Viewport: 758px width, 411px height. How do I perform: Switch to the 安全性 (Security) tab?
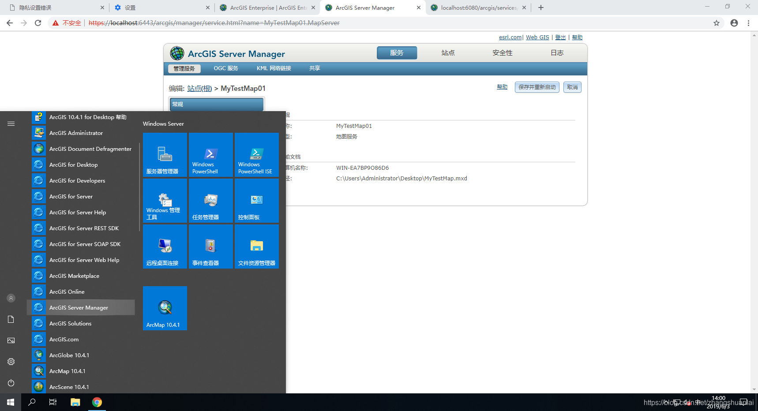tap(503, 53)
